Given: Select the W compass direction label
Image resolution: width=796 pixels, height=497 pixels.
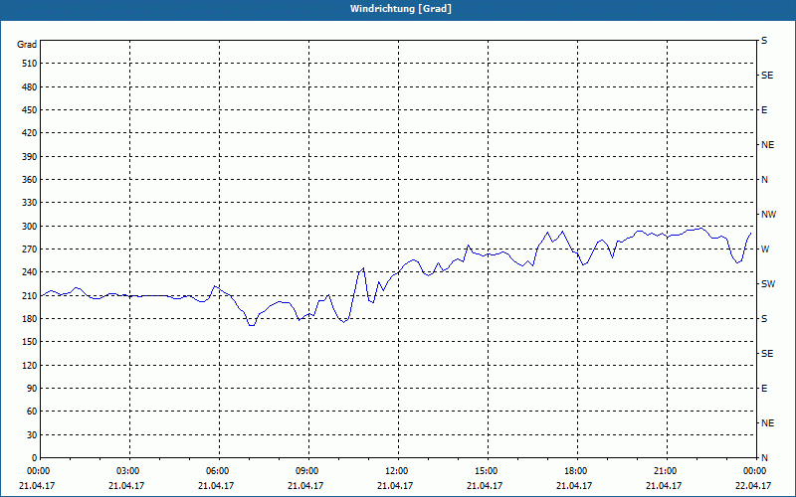Looking at the screenshot, I should (765, 249).
